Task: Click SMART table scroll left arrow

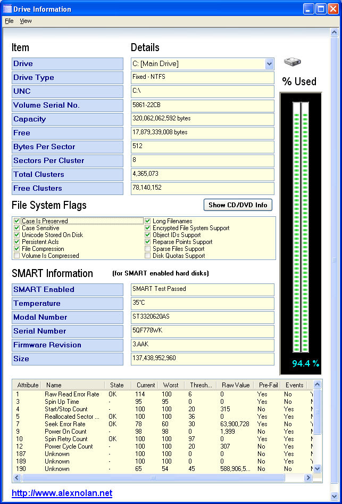Action: 18,478
